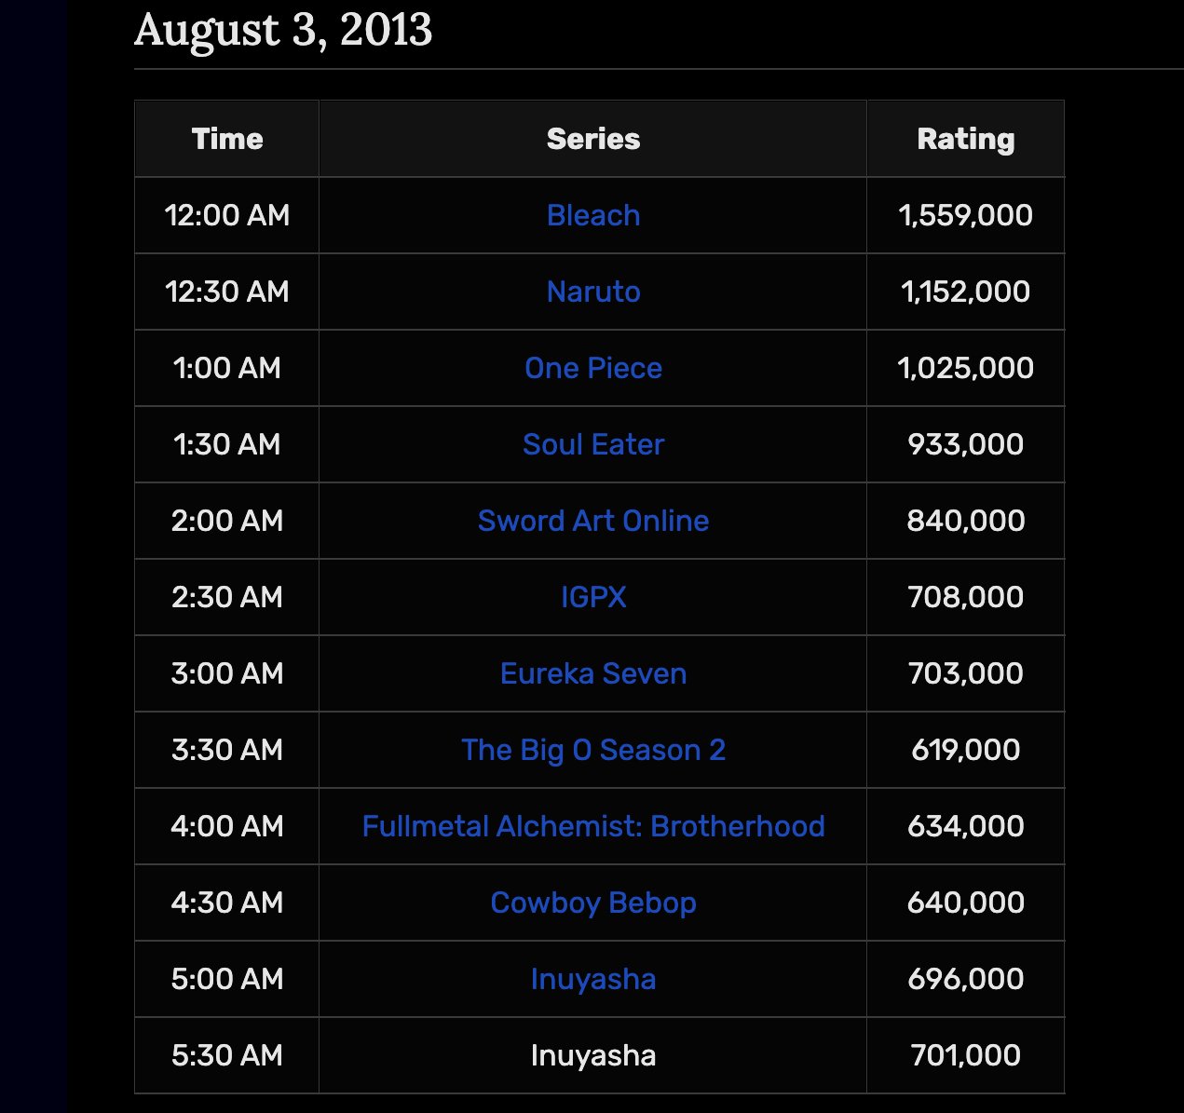Select the Time column header
This screenshot has height=1113, width=1184.
[x=227, y=139]
